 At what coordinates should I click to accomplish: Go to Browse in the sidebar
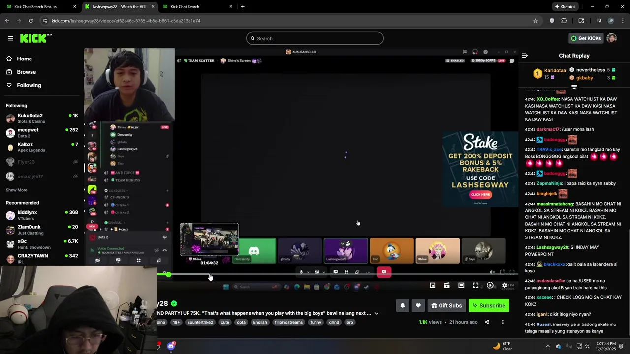point(26,72)
